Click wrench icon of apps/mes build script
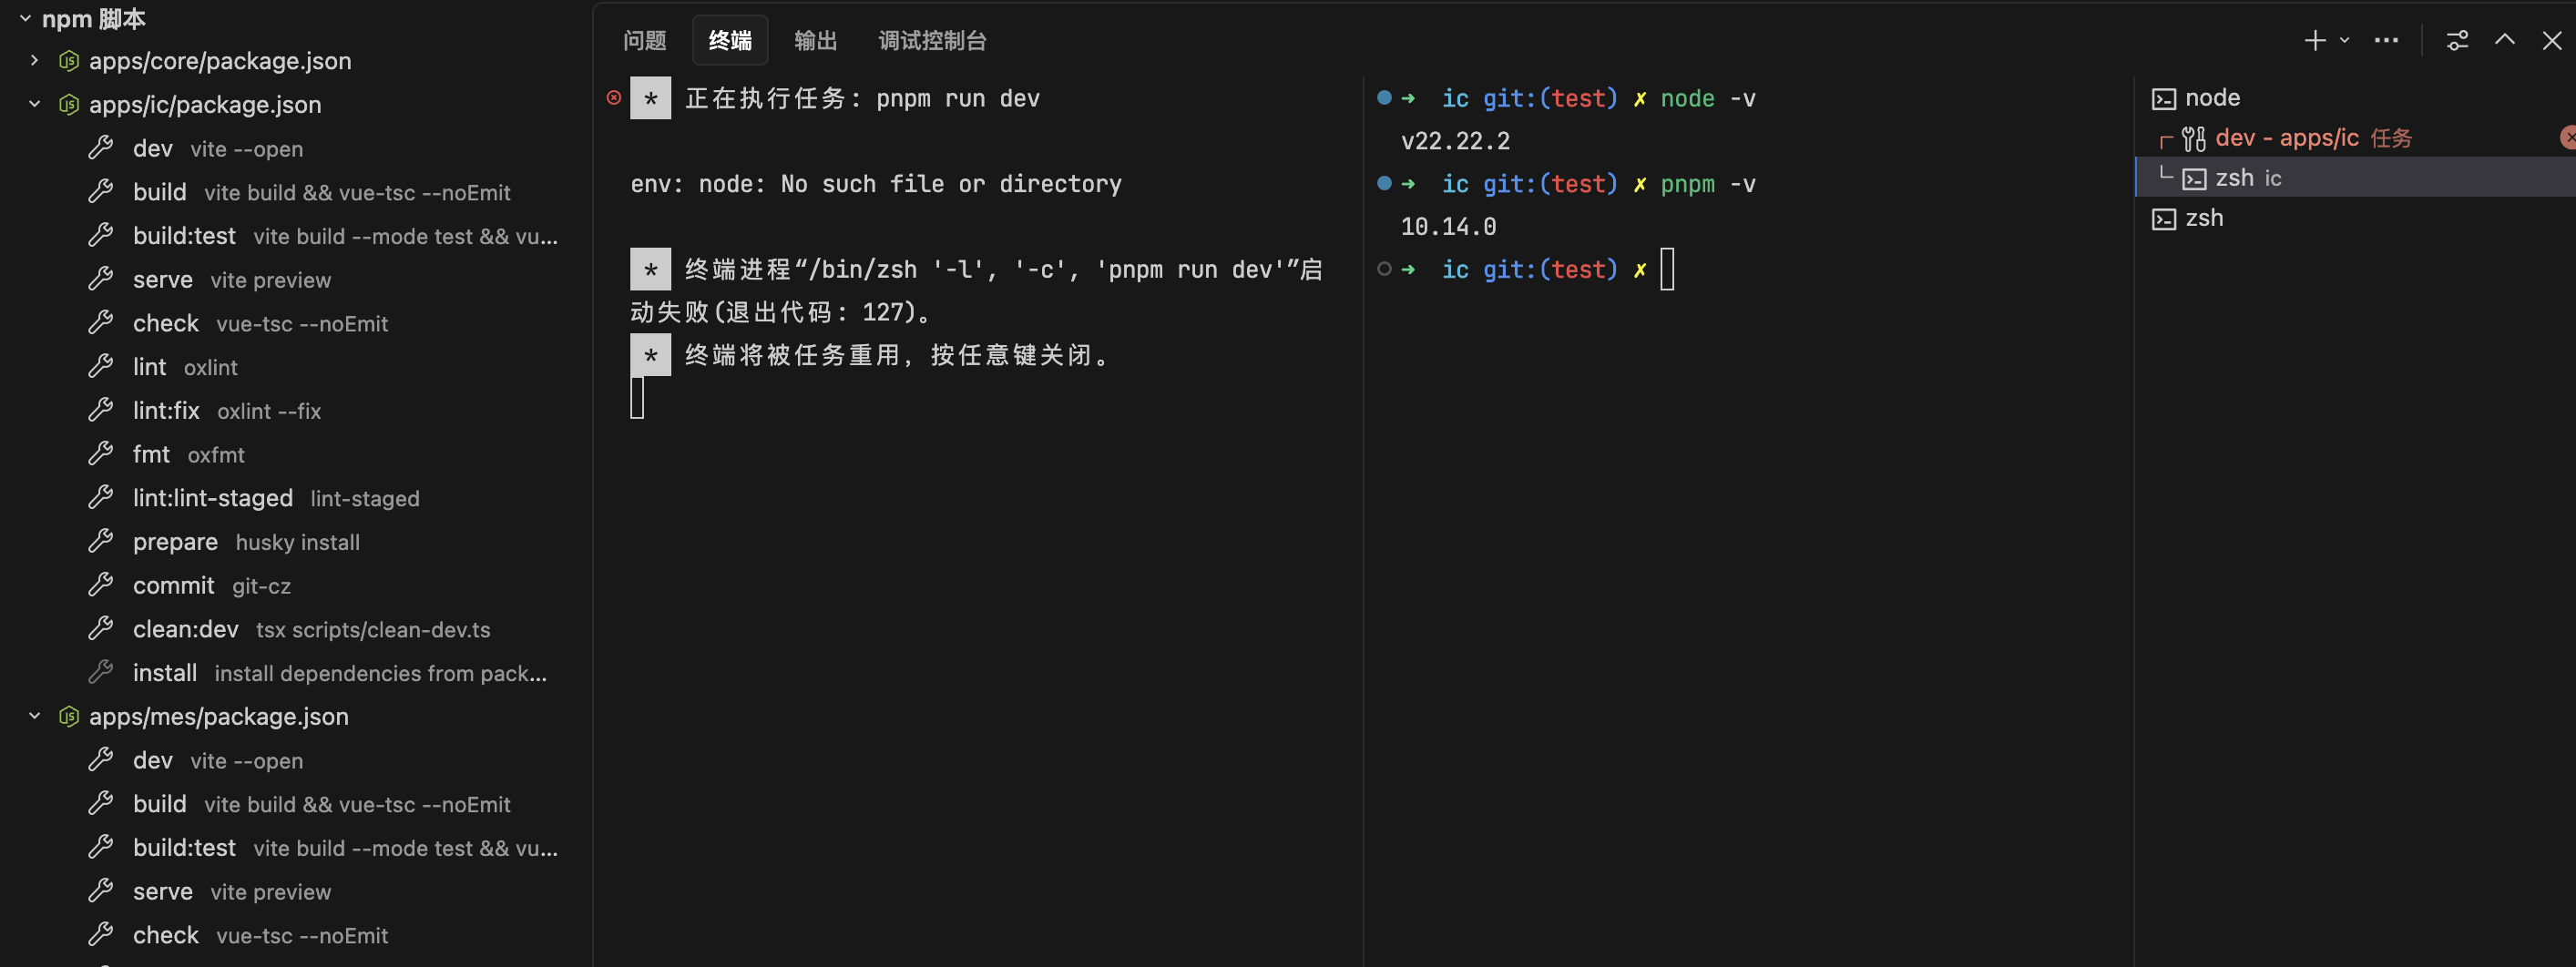This screenshot has width=2576, height=967. (x=101, y=803)
